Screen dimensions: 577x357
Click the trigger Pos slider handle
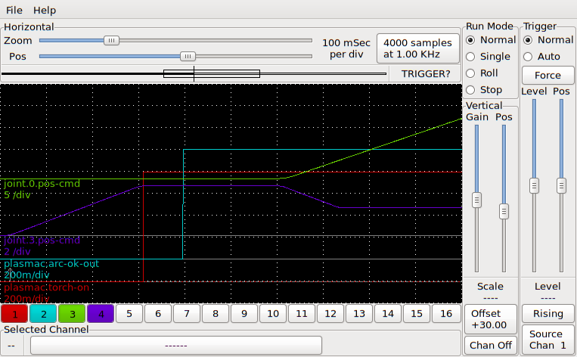click(x=561, y=185)
